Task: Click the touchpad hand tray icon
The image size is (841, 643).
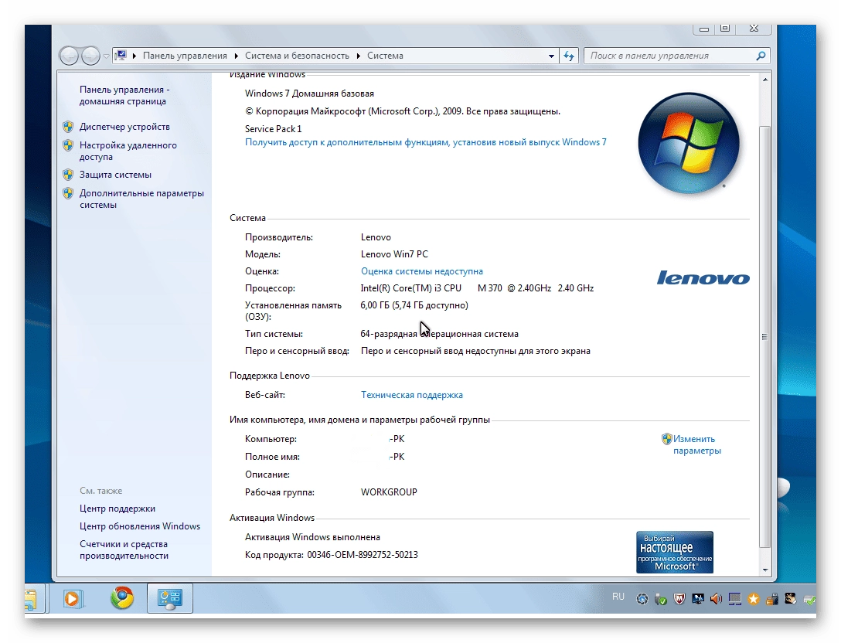Action: click(791, 599)
